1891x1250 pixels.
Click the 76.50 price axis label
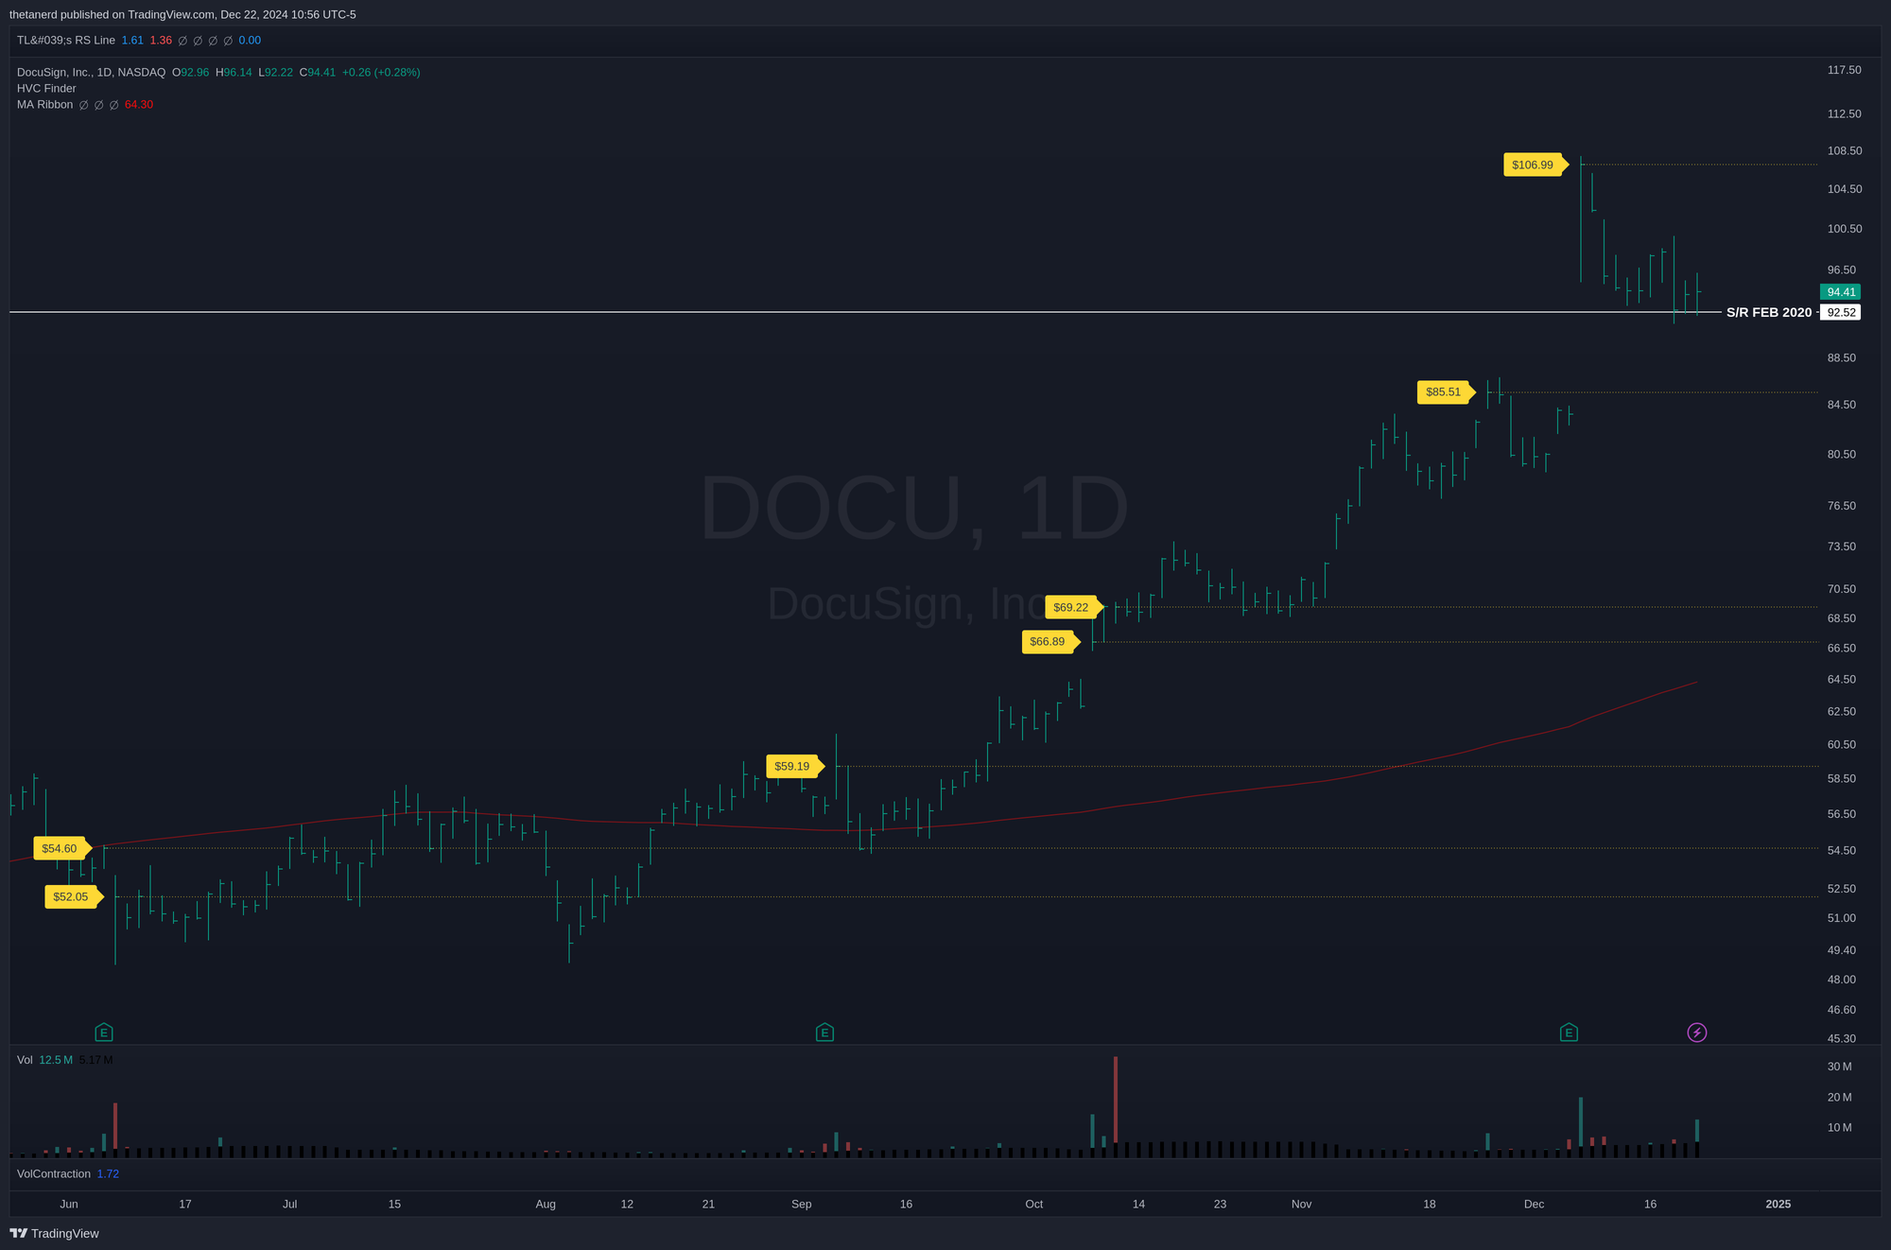(x=1841, y=506)
